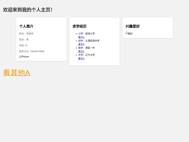Screen dimensions: 189x142
Task: Open the 看它b link under 初中
Action: pos(81,44)
